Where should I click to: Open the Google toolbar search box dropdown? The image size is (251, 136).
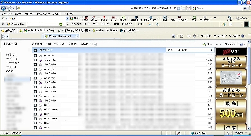click(x=67, y=18)
